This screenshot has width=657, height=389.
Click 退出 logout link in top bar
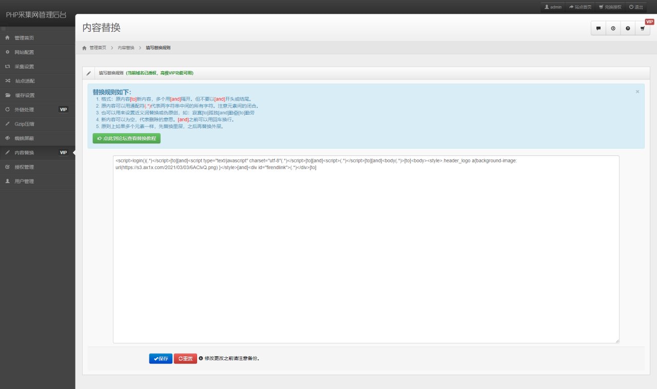click(636, 7)
